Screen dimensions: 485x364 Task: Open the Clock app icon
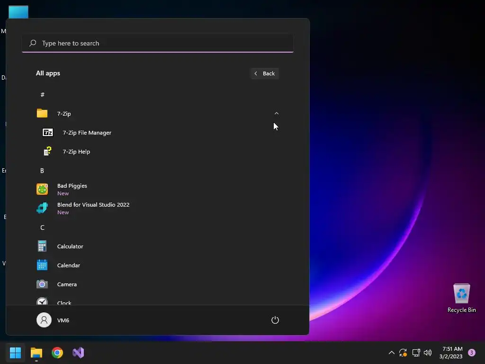pos(42,301)
